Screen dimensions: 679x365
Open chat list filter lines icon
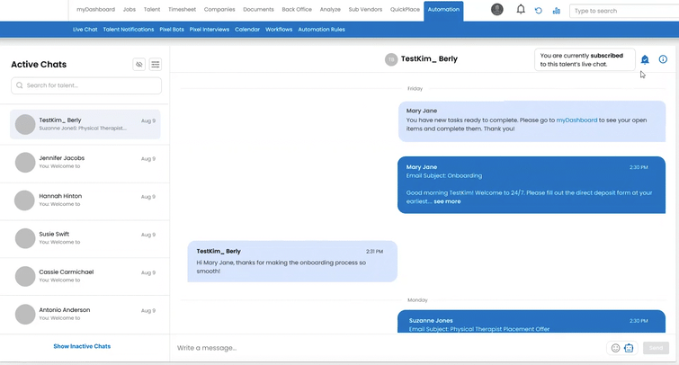point(156,65)
